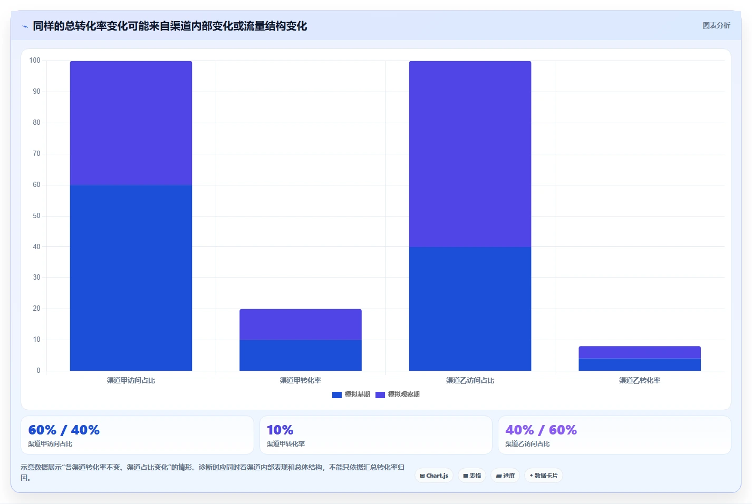
Task: Open the Chart.js tag
Action: pos(434,476)
